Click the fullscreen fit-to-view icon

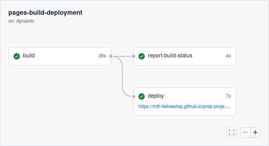[x=232, y=132]
